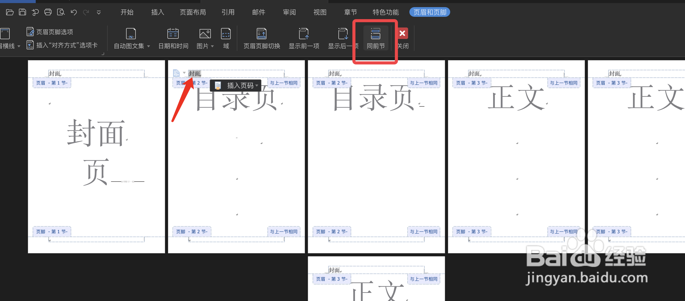Open the 审阅 review tab
Screen dimensions: 685x301
click(x=289, y=12)
